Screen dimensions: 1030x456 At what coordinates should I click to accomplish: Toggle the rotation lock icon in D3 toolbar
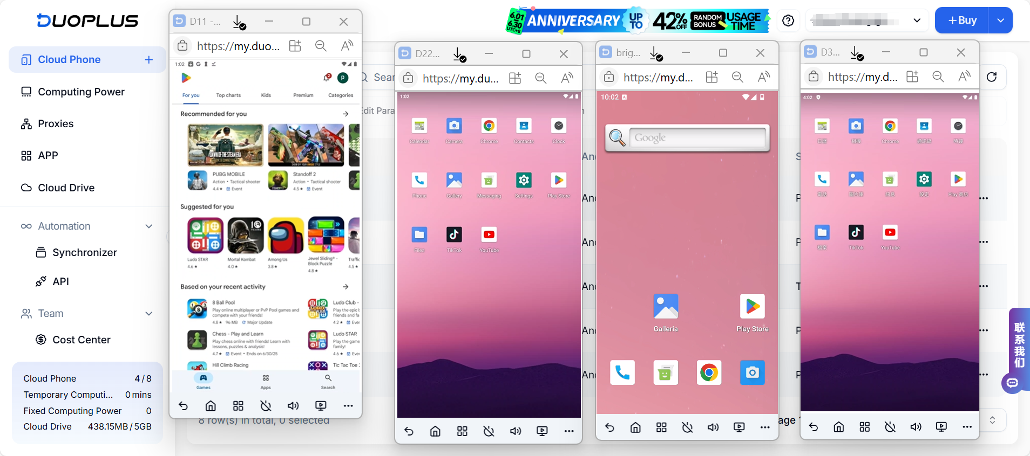[890, 427]
